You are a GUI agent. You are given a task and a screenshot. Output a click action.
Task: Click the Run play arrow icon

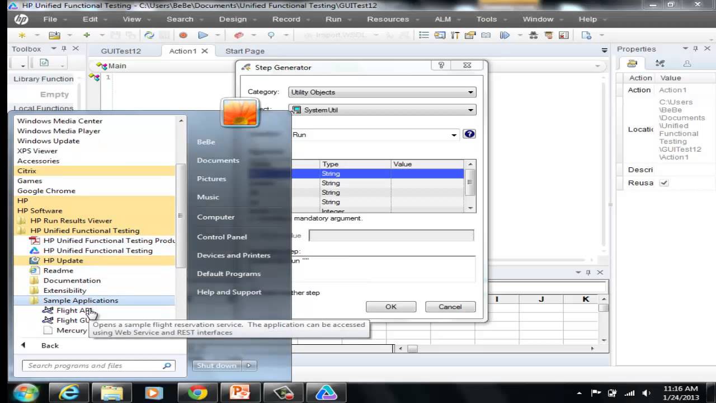[x=203, y=35]
